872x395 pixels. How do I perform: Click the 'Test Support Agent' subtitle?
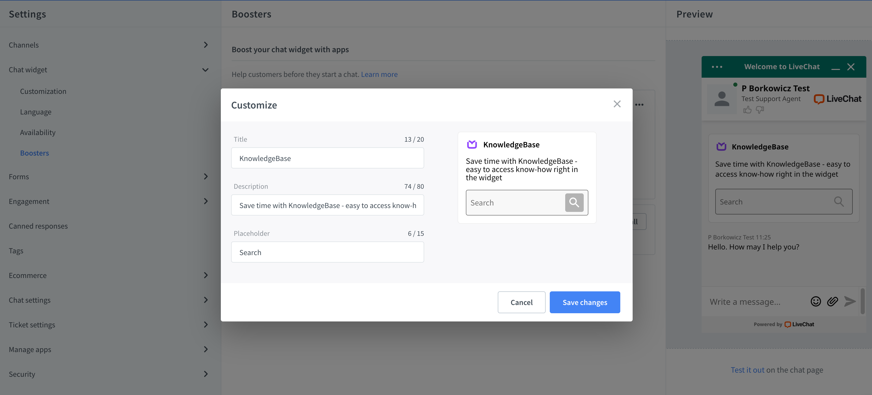(x=771, y=99)
